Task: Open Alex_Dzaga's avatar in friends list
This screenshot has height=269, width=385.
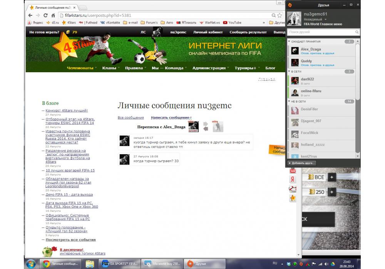Action: [x=295, y=51]
